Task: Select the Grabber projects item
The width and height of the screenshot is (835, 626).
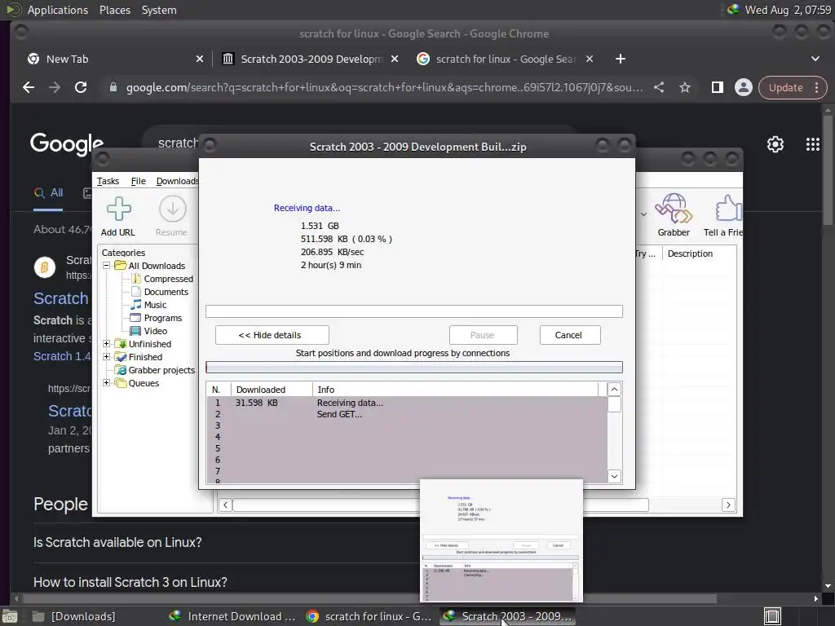Action: pos(161,370)
